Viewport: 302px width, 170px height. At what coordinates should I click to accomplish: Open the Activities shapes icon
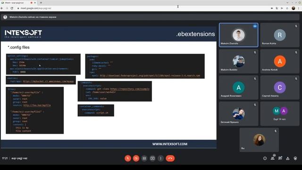click(x=287, y=159)
